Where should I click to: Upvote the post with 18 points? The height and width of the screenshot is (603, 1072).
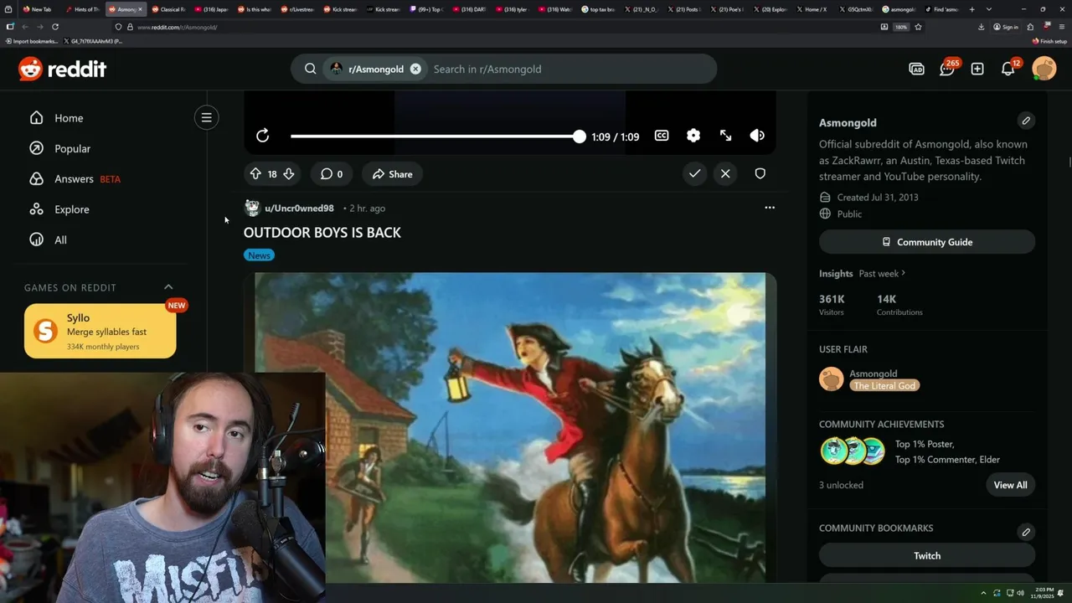pos(255,174)
